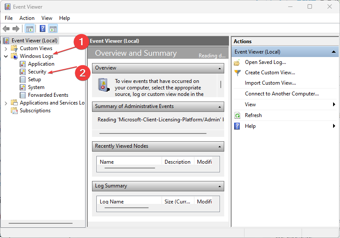Open the toolbar Help question mark icon

pyautogui.click(x=42, y=29)
